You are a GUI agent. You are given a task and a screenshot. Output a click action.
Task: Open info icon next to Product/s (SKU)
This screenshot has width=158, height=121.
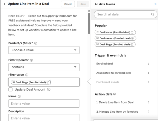coord(36,43)
